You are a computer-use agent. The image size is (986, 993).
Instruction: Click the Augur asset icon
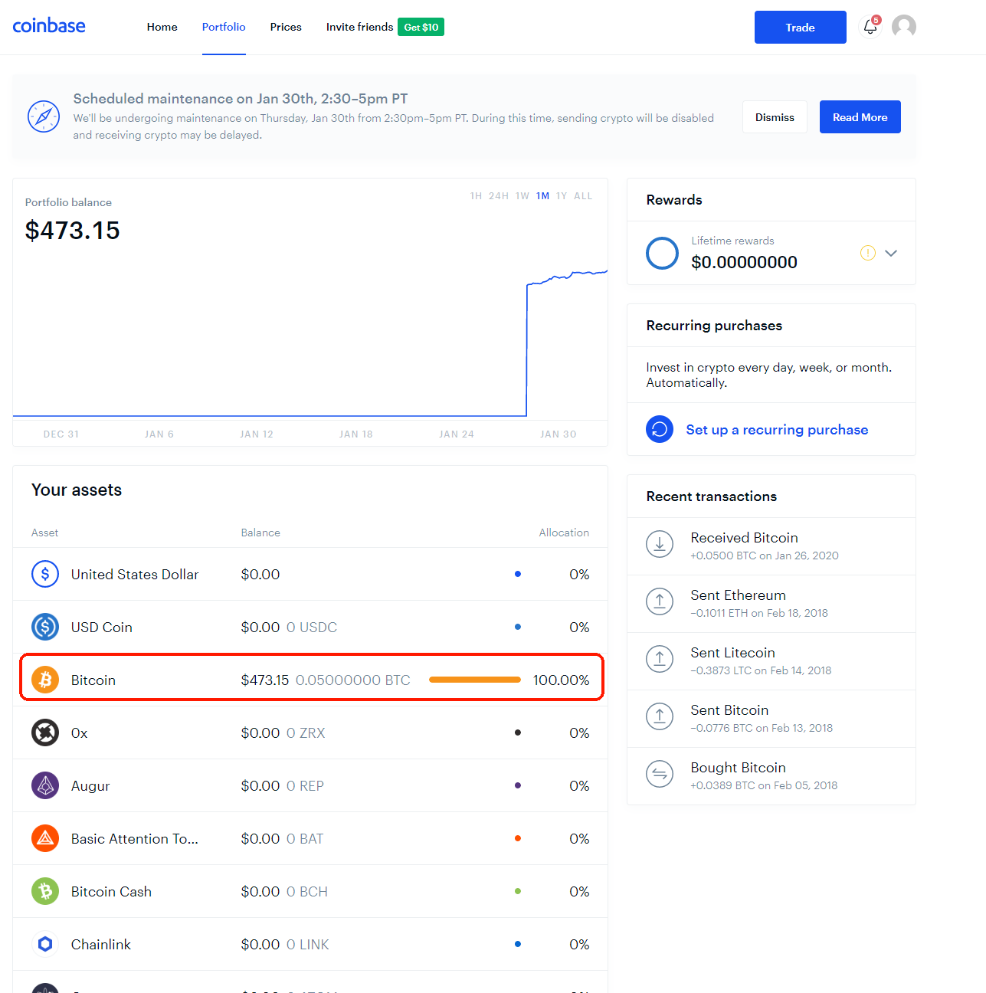(x=45, y=785)
